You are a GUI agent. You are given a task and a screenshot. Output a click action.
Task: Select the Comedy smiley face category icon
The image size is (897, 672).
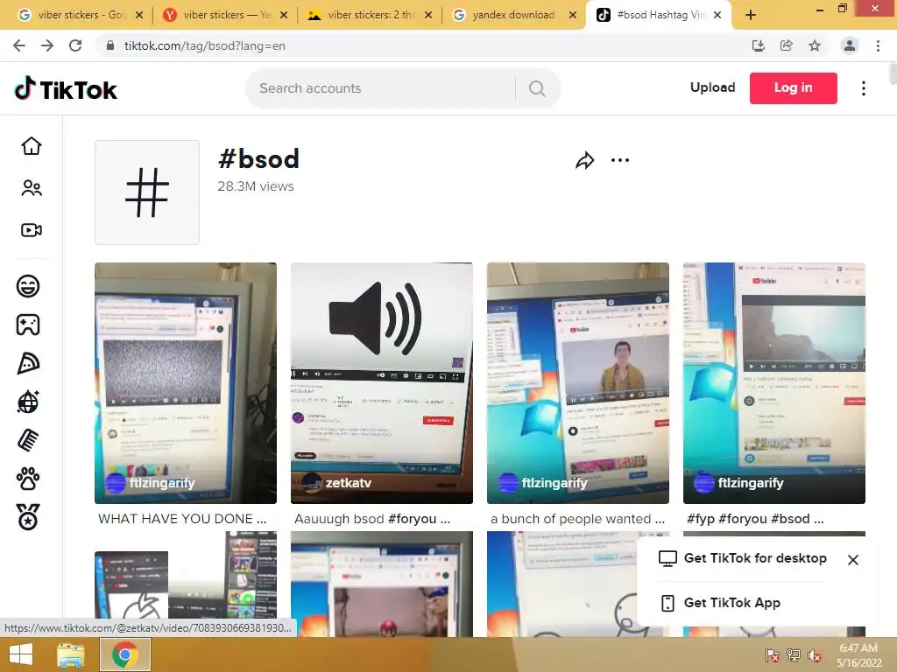coord(28,286)
